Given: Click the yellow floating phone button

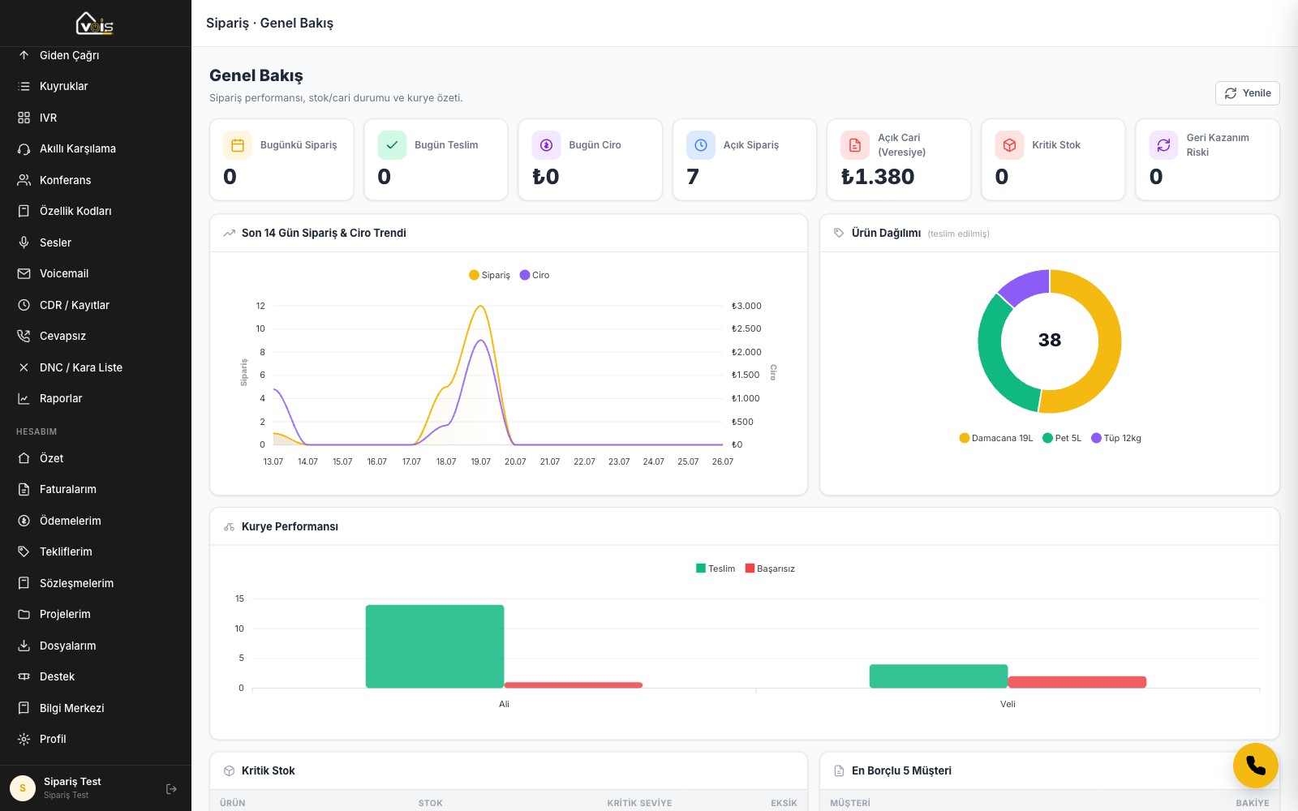Looking at the screenshot, I should 1255,766.
